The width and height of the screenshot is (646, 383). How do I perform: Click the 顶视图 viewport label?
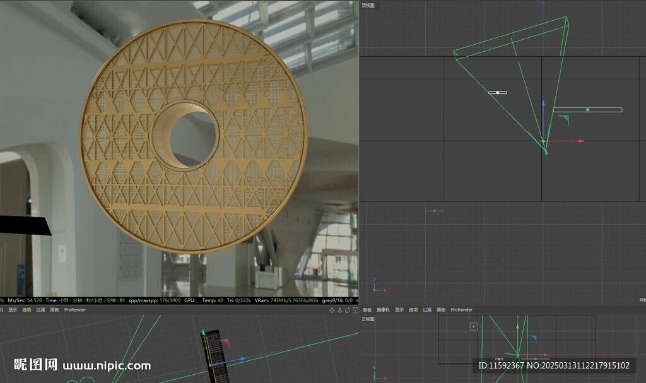click(x=368, y=5)
